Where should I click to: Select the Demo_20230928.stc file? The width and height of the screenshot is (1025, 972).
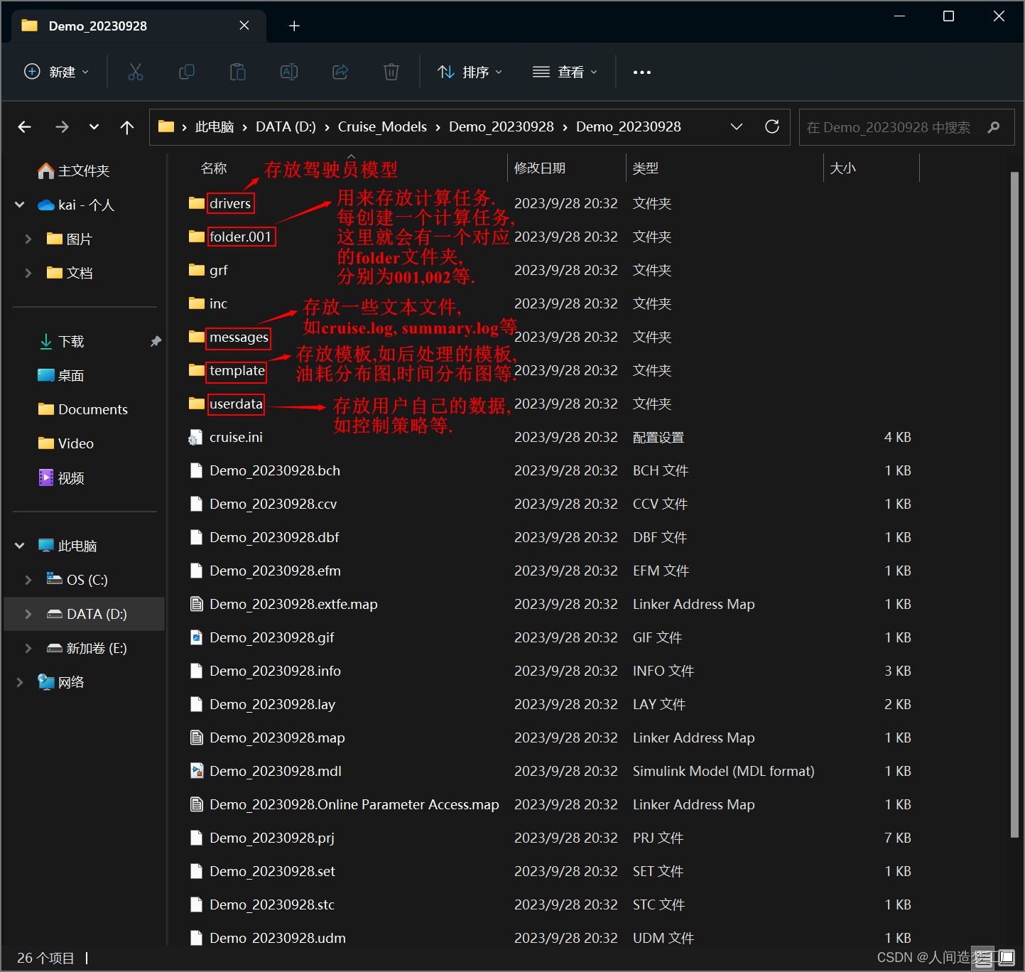pyautogui.click(x=272, y=904)
